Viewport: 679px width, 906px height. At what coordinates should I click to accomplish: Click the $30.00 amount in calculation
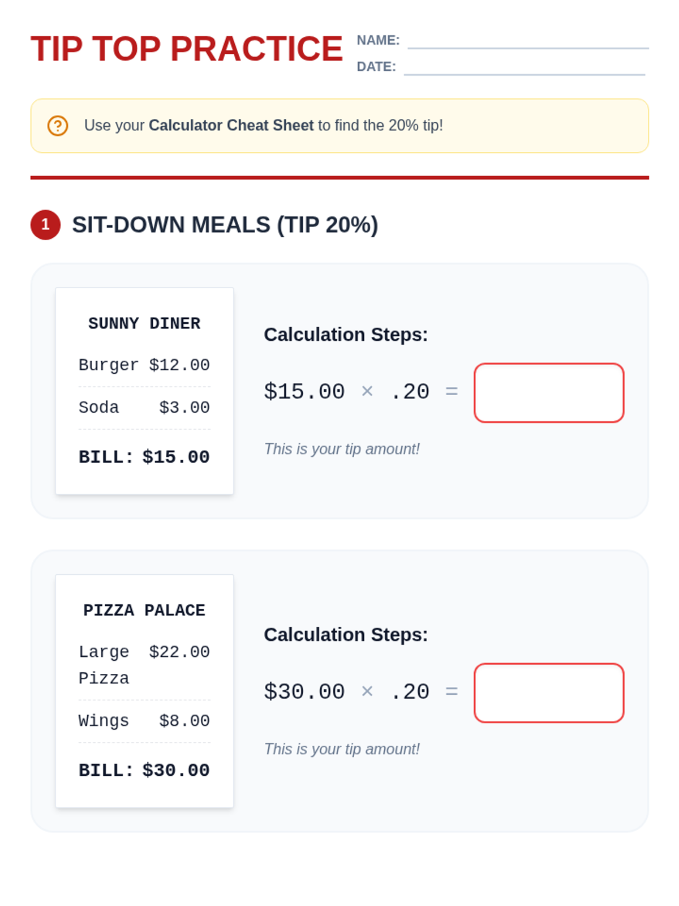(x=304, y=692)
